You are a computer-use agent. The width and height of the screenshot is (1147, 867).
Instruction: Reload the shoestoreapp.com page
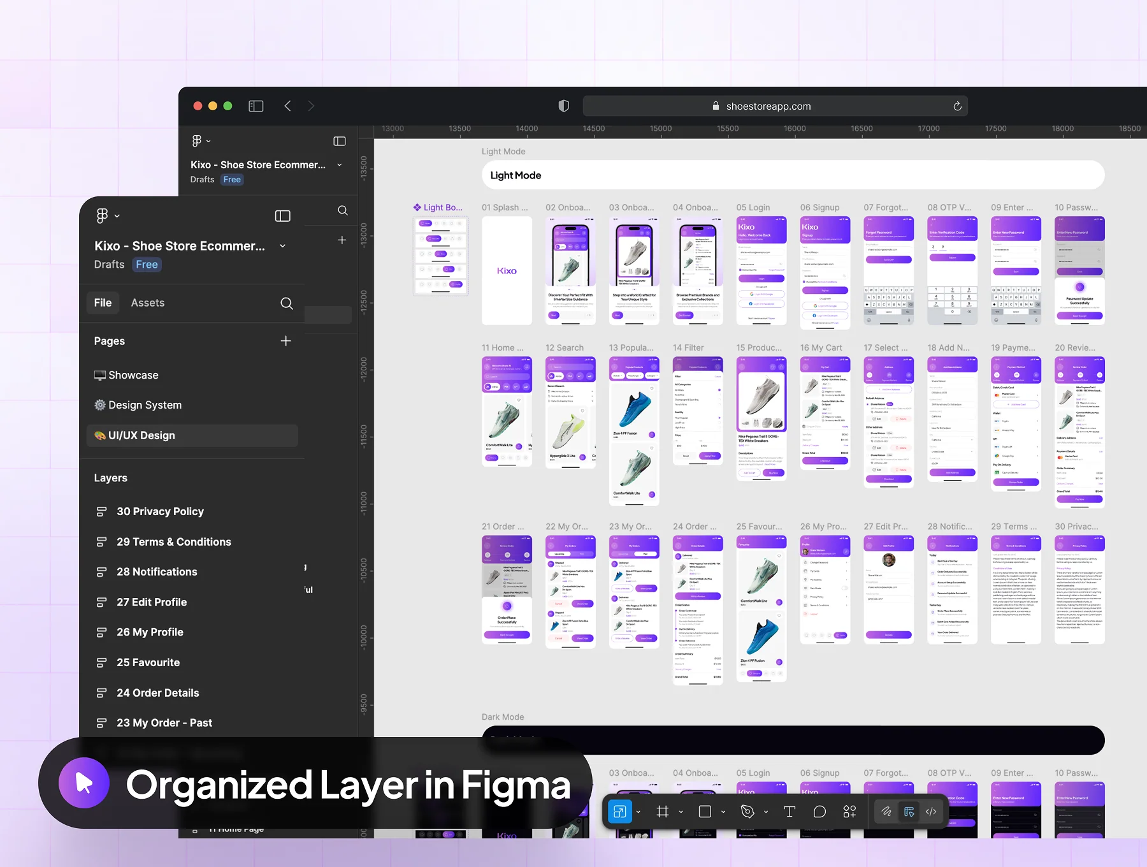[957, 106]
